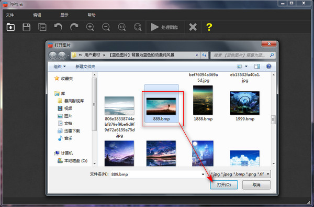Select 库 in the navigation pane
The height and width of the screenshot is (207, 314).
click(x=60, y=93)
